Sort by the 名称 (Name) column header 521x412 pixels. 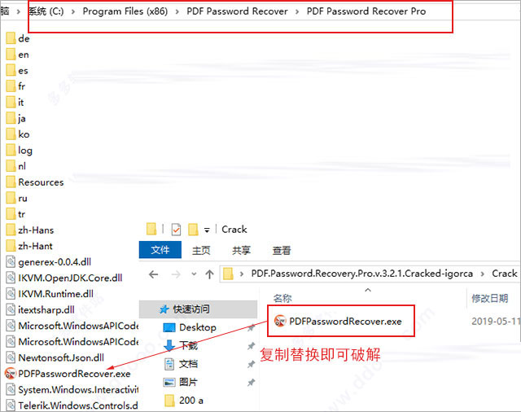click(282, 298)
